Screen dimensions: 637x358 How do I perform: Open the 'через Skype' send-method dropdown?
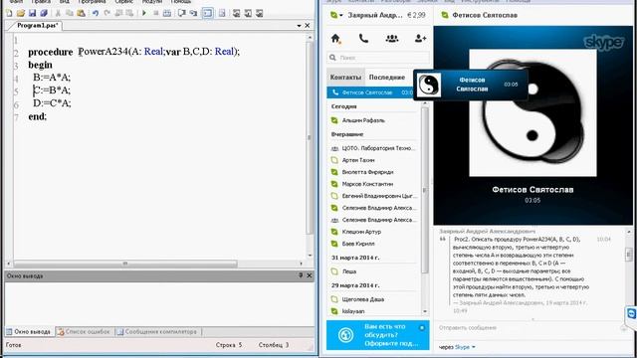458,347
